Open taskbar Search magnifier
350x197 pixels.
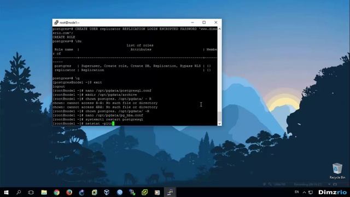click(19, 192)
